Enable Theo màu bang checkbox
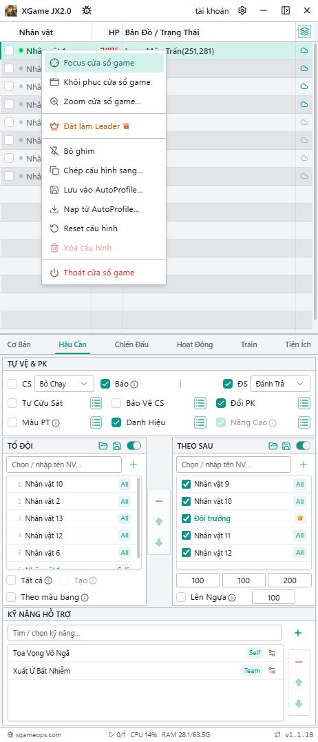Viewport: 318px width, 742px height. click(x=11, y=597)
